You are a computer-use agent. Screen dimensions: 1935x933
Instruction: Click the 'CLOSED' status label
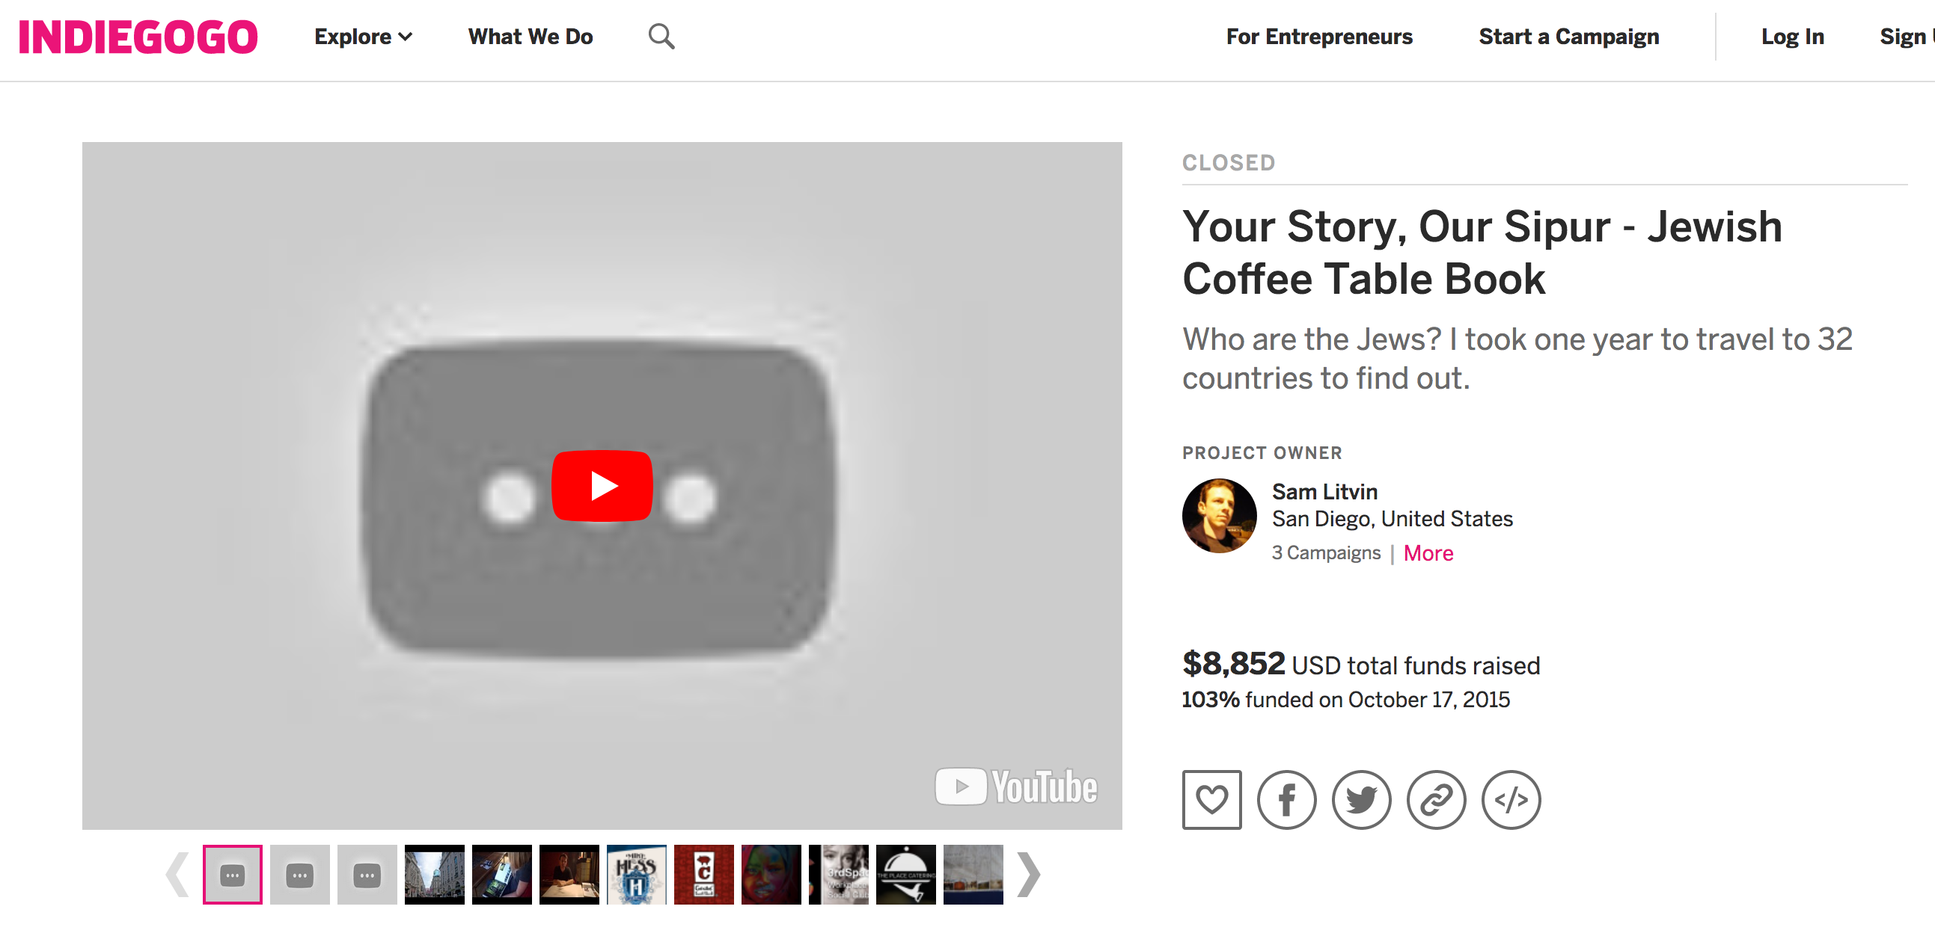click(1229, 162)
